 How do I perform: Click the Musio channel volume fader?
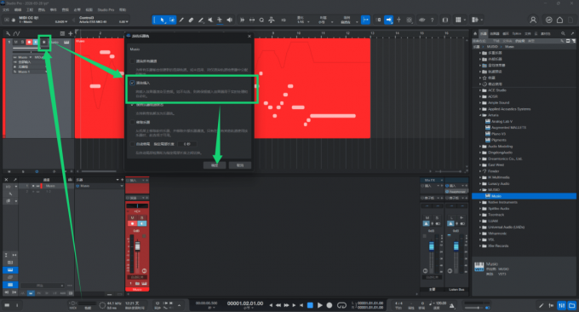[137, 246]
